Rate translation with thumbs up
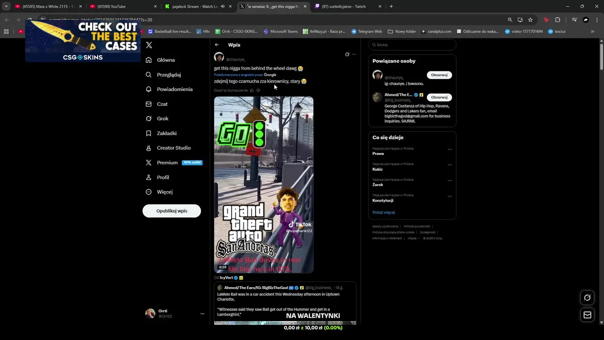604x340 pixels. coord(252,90)
